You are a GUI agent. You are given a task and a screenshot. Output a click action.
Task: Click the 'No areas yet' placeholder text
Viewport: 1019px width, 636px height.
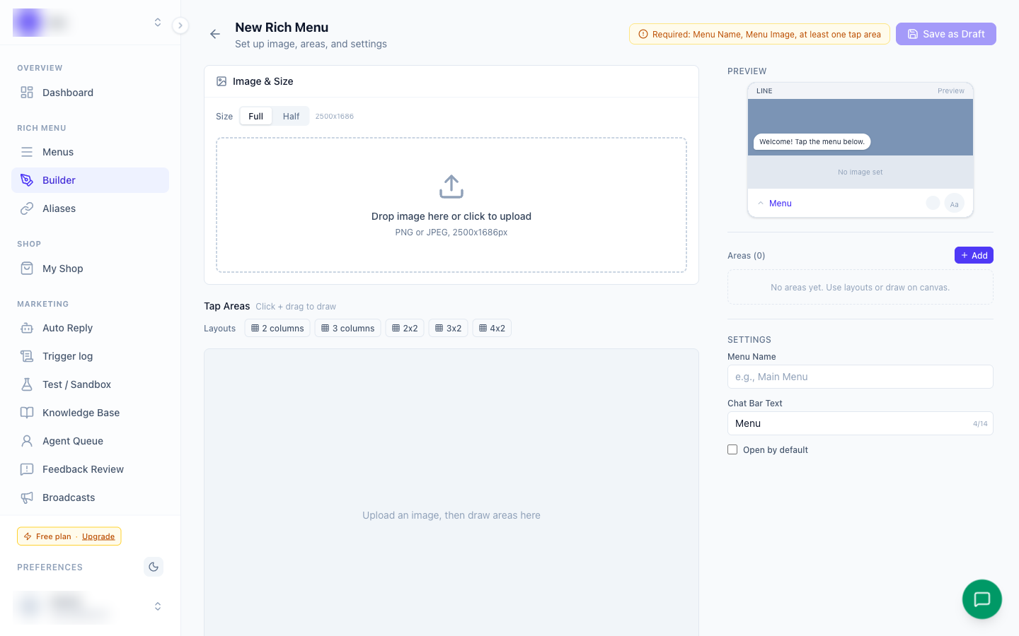(x=860, y=288)
